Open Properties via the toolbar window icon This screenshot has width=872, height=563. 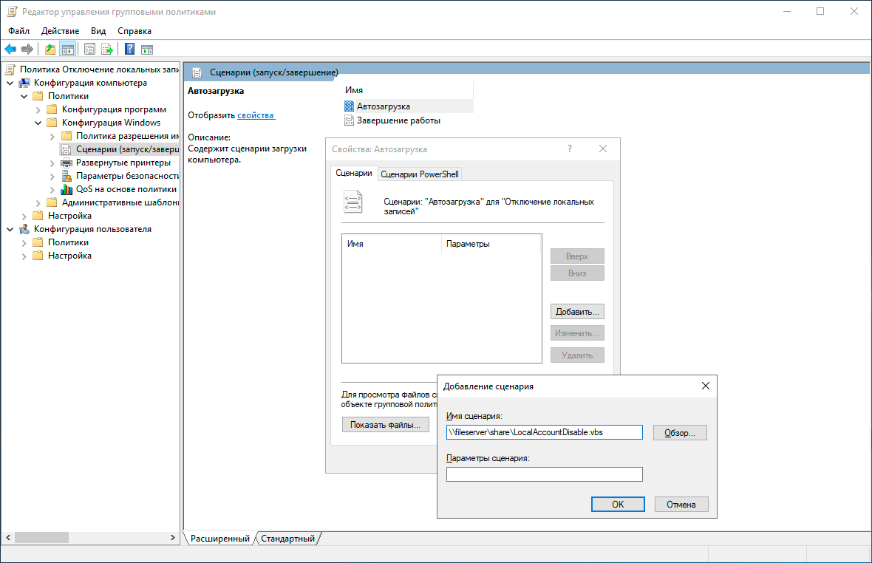89,50
